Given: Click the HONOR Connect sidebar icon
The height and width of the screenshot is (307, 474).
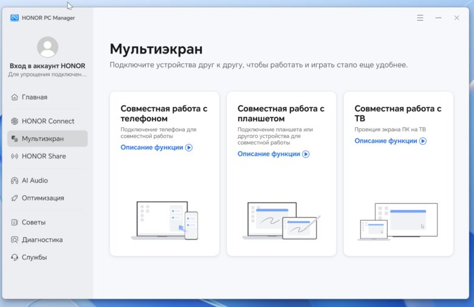Looking at the screenshot, I should click(x=14, y=121).
